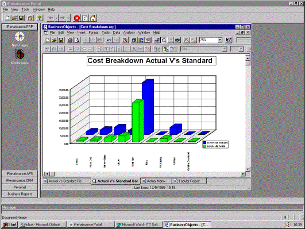Expand the back arrow history dropdown
The image size is (305, 229).
coord(56,18)
